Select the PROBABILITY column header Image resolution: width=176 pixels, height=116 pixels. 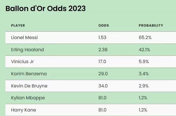click(151, 26)
